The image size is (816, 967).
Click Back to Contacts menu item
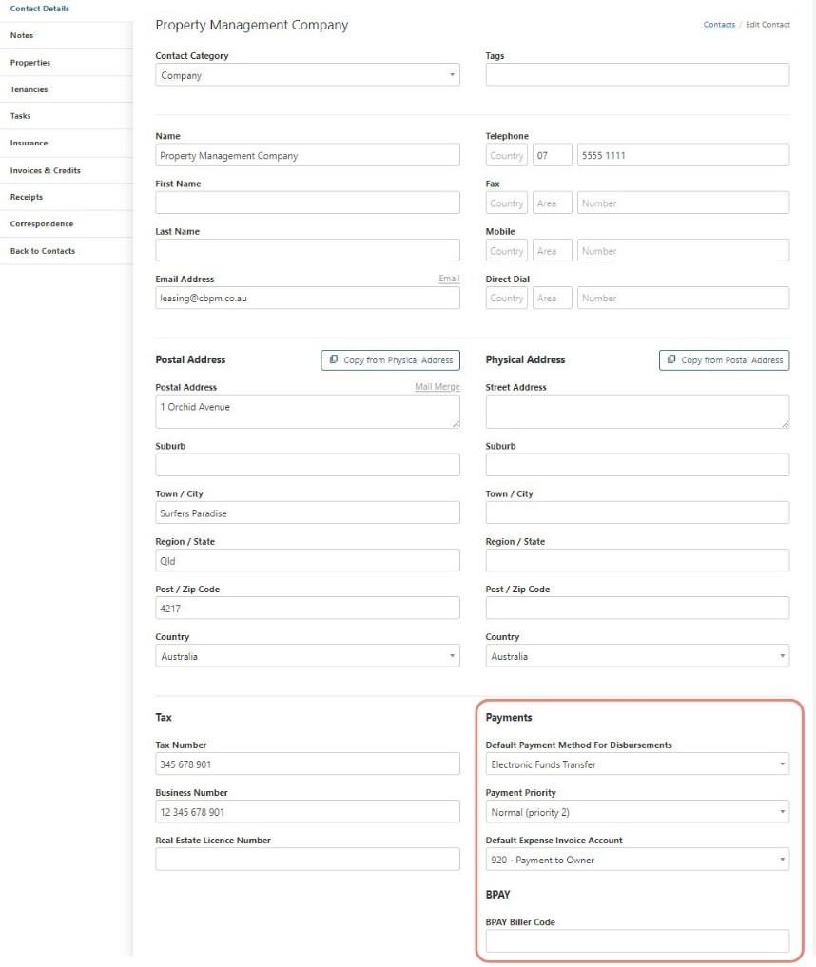42,251
